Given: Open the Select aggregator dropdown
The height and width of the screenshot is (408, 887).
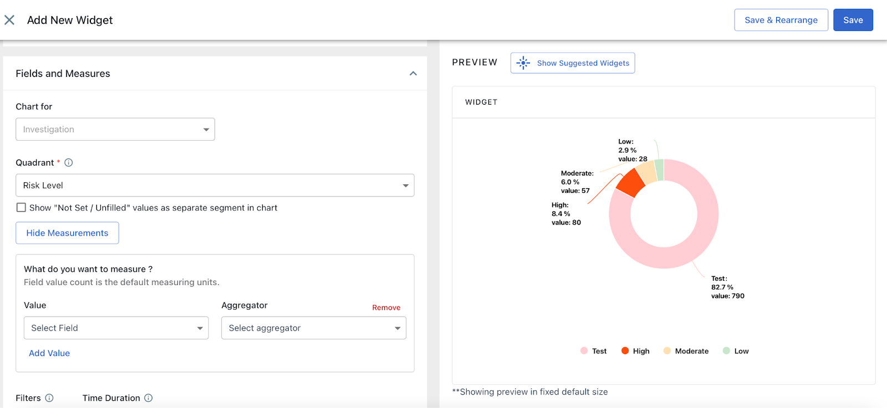Looking at the screenshot, I should [x=313, y=328].
